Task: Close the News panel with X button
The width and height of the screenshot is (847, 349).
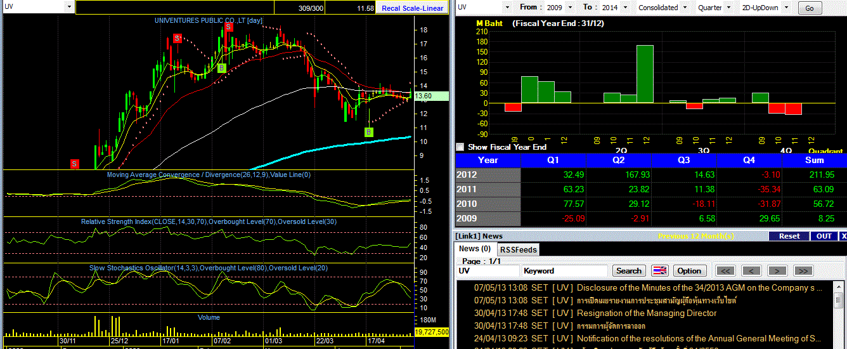Action: pyautogui.click(x=843, y=236)
